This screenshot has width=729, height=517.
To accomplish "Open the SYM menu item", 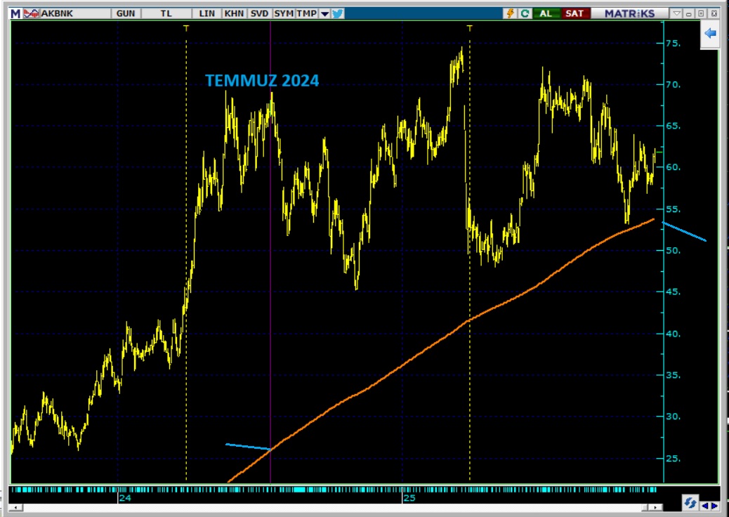I will point(284,13).
